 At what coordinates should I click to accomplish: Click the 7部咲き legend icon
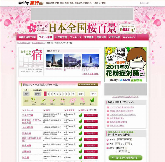click(63, 100)
